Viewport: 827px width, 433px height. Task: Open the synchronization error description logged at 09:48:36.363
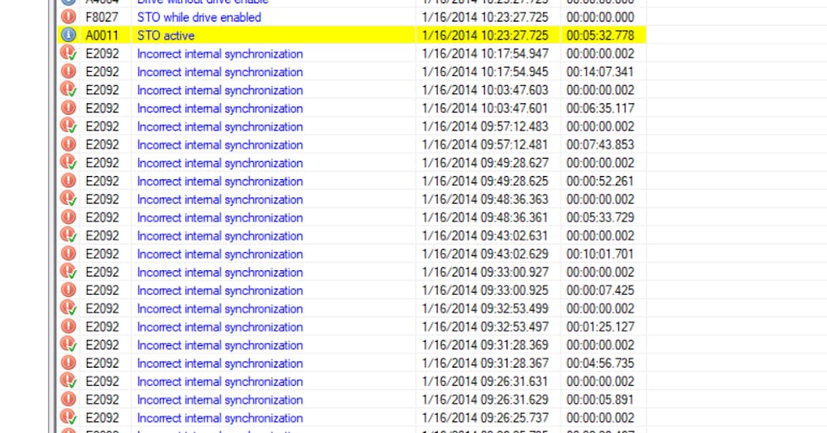219,199
